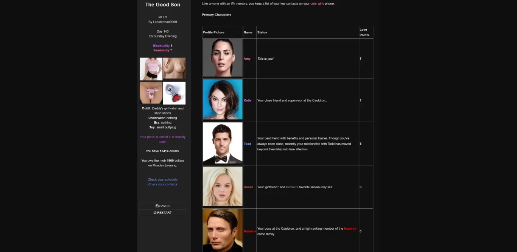Image resolution: width=517 pixels, height=252 pixels.
Task: Click the pink t-shirt outfit thumbnail
Action: (x=151, y=69)
